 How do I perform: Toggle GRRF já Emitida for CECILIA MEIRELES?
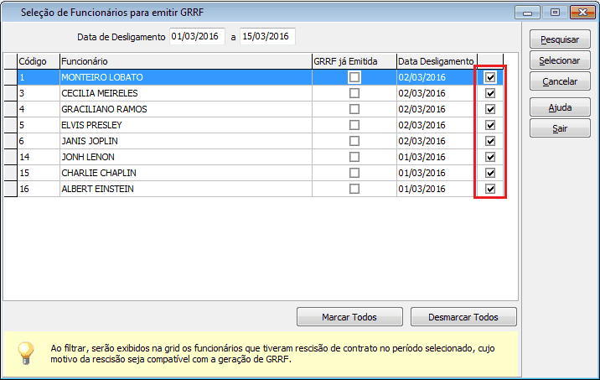(x=354, y=93)
